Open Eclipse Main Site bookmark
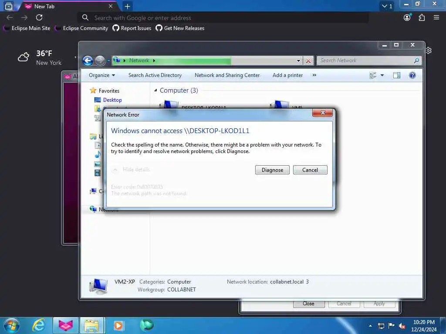 pos(27,28)
